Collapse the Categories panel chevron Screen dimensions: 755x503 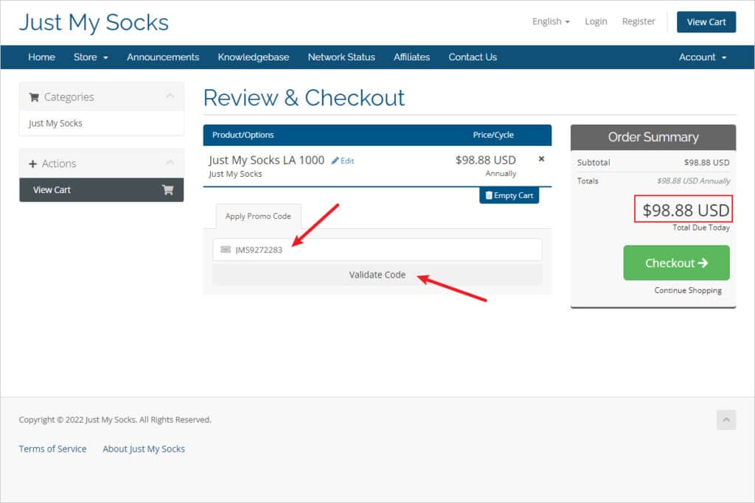170,96
